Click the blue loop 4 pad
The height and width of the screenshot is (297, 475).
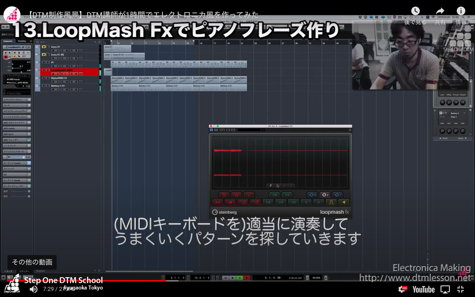pyautogui.click(x=312, y=195)
